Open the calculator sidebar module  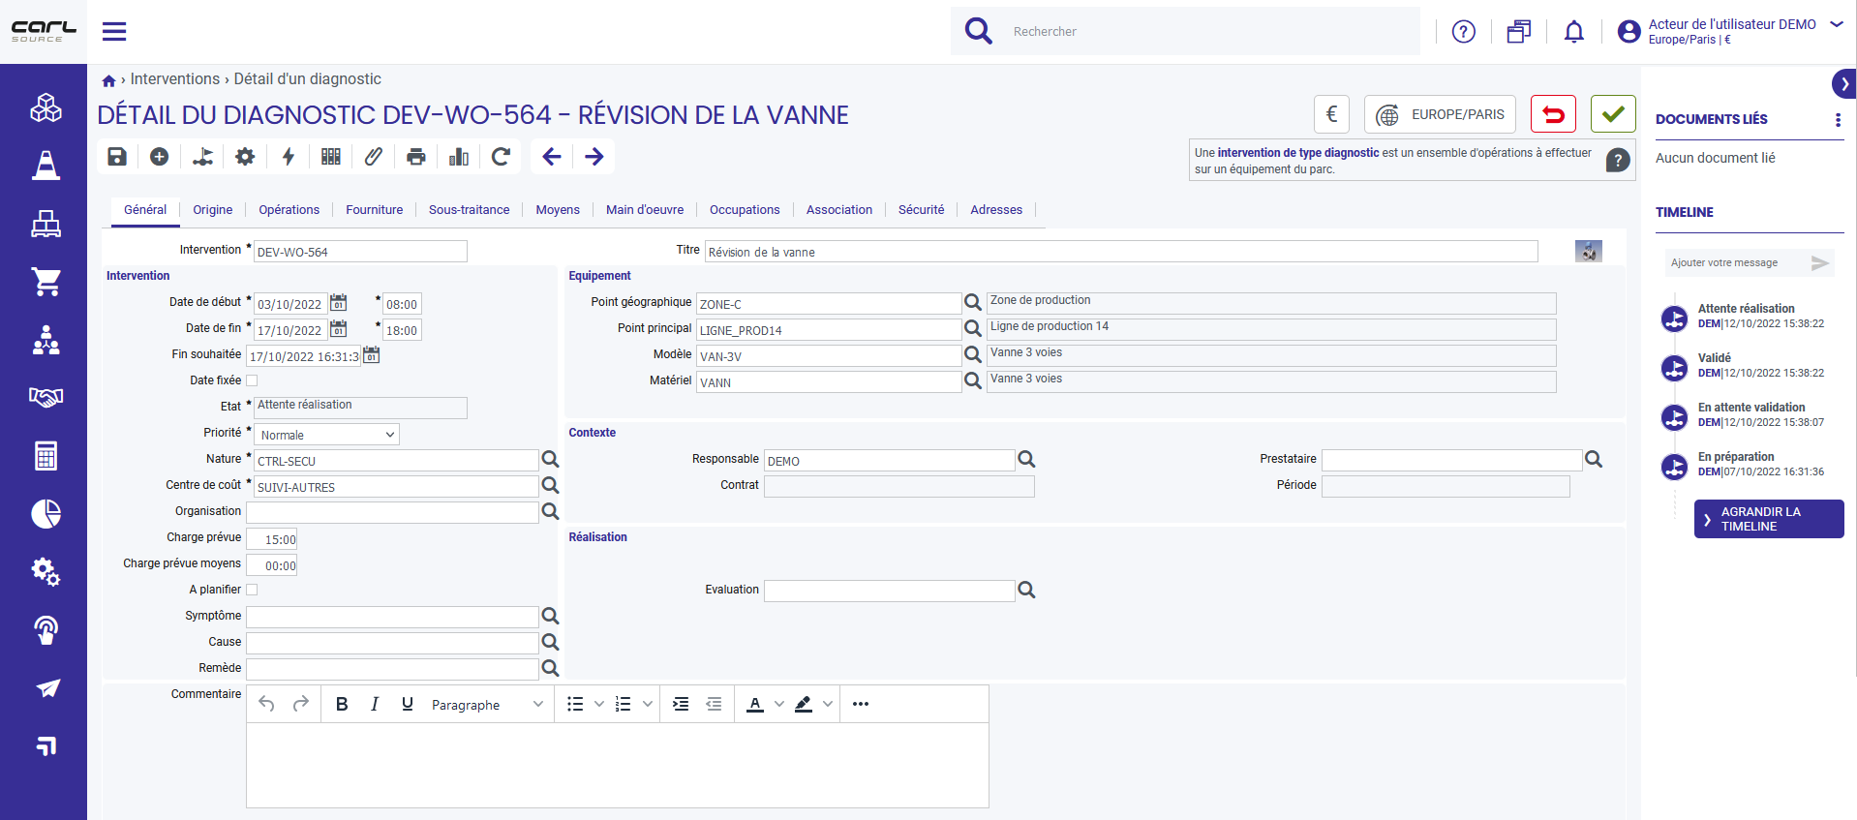[46, 455]
